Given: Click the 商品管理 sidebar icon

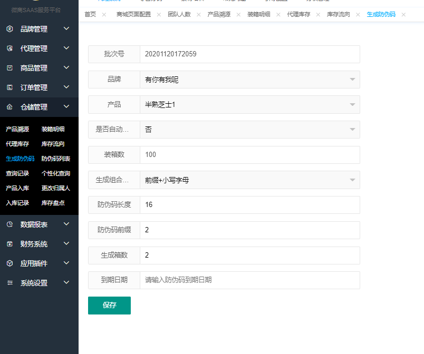Looking at the screenshot, I should point(9,68).
